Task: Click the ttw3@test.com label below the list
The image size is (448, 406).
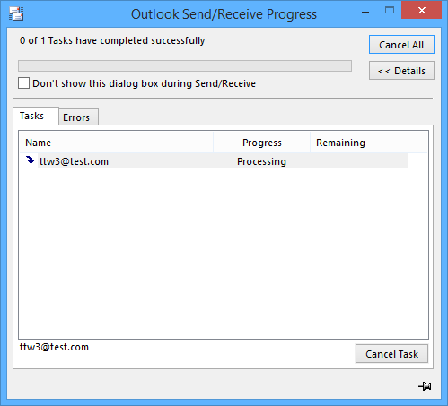Action: (x=54, y=347)
